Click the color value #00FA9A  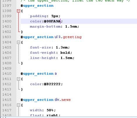(52, 21)
